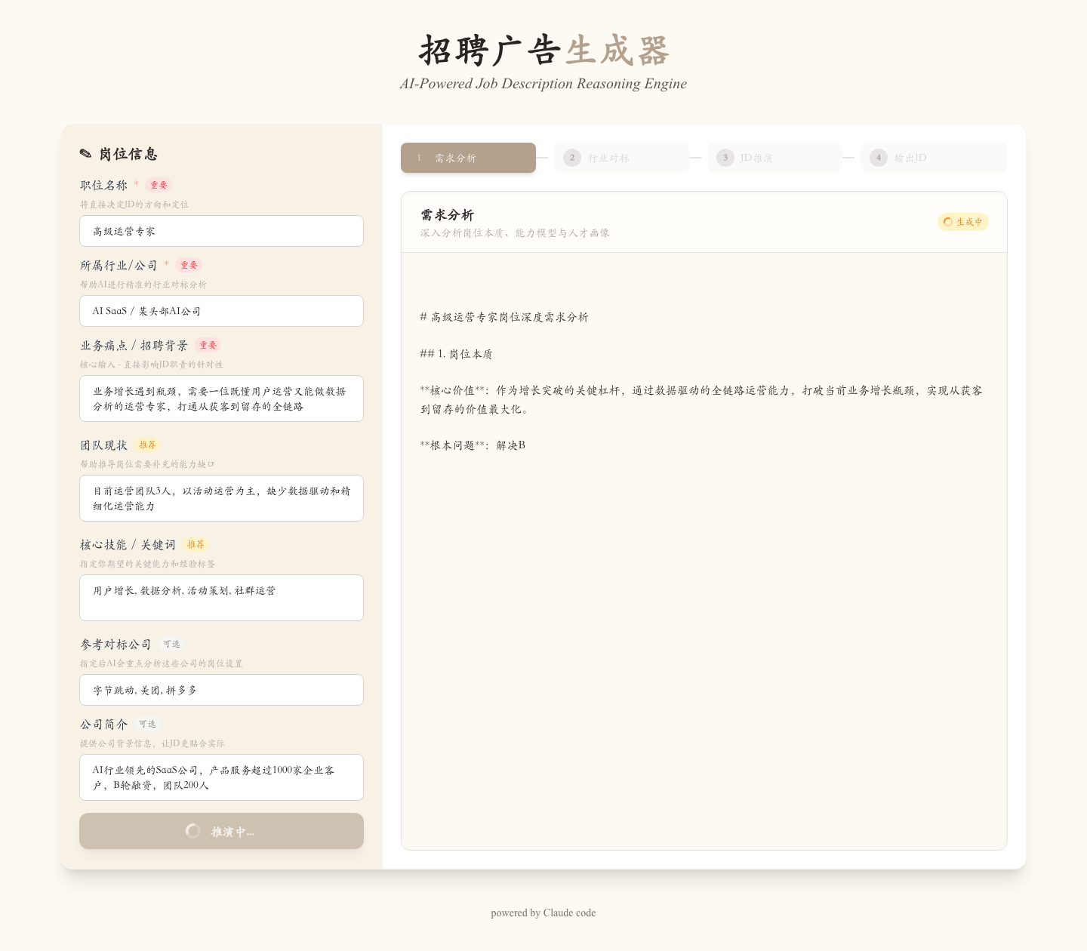Click the spinner icon in the 推演中 button

coord(193,831)
